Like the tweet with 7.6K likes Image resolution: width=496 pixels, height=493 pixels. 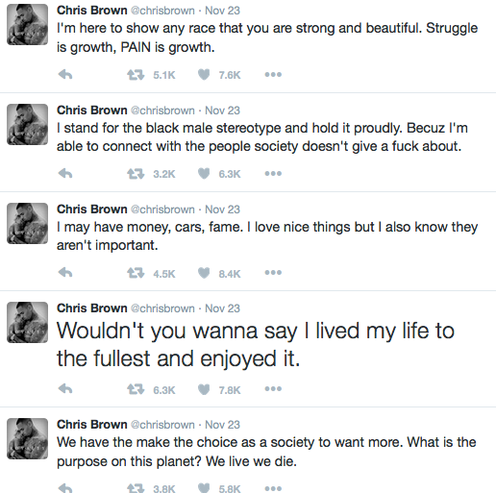(204, 75)
